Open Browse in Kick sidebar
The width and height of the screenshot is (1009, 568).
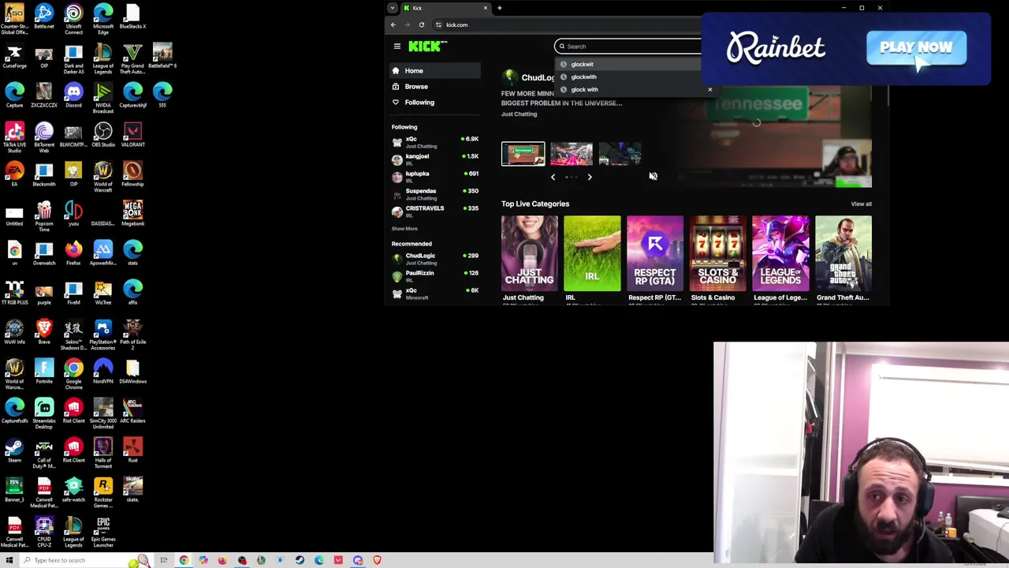click(435, 87)
